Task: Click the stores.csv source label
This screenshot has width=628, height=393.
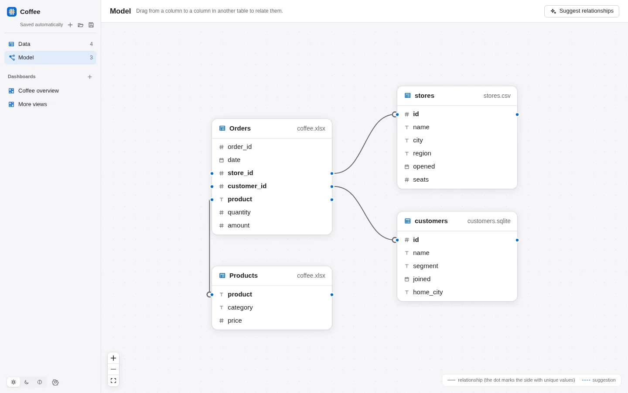Action: (x=497, y=96)
